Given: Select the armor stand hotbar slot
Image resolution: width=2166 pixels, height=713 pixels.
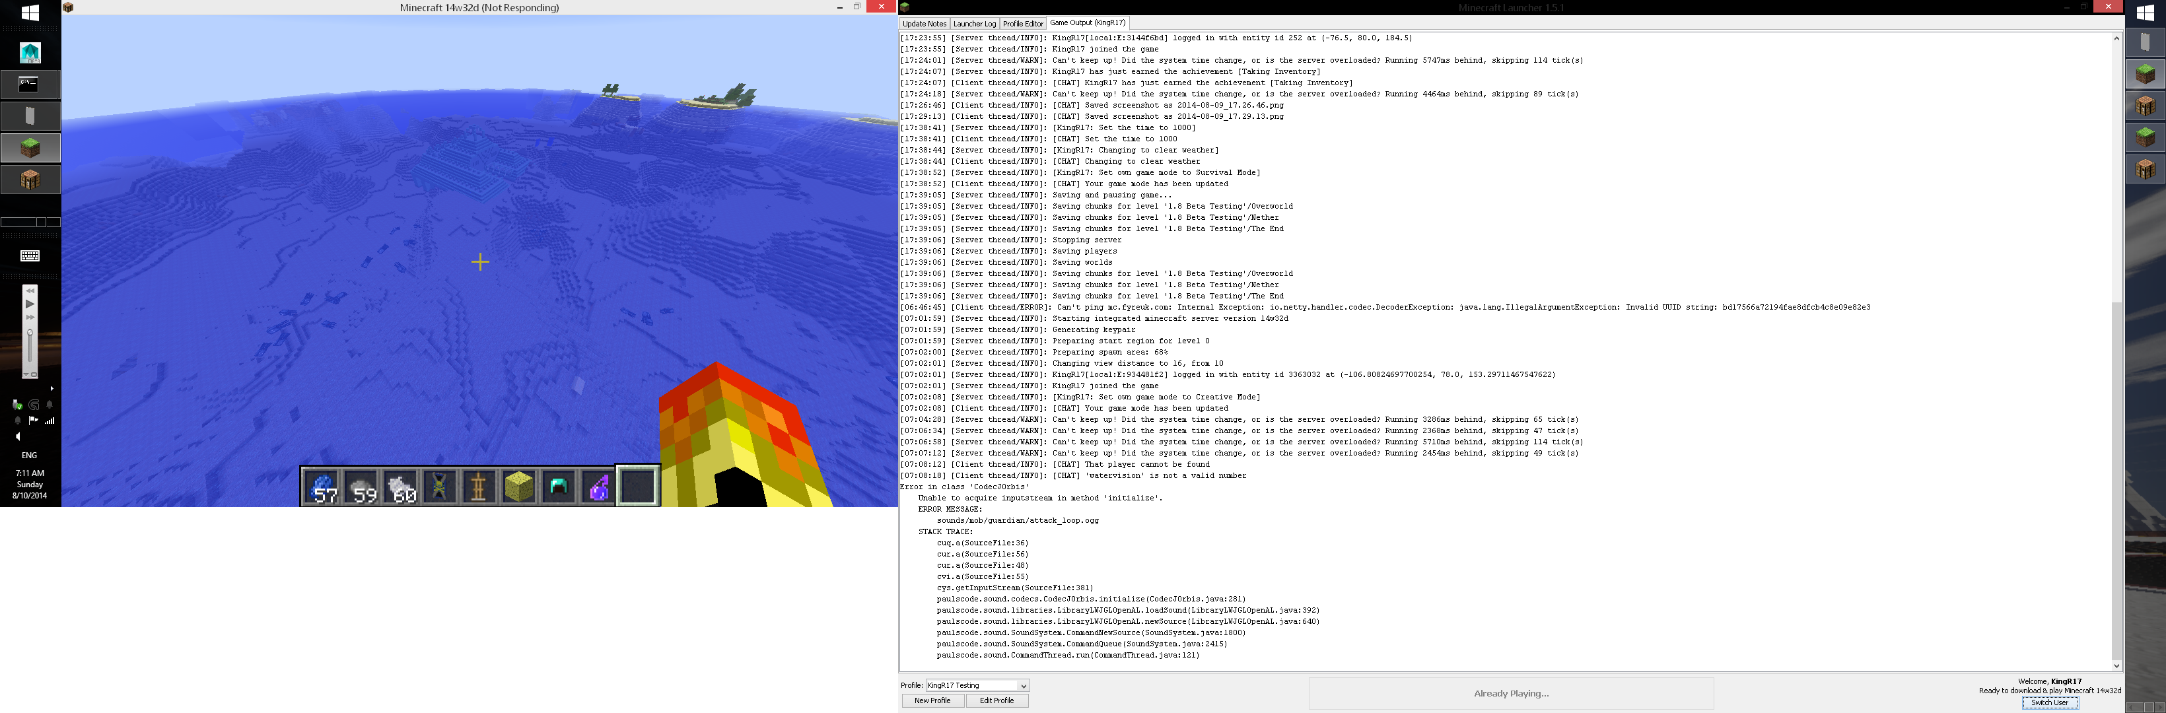Looking at the screenshot, I should (479, 487).
